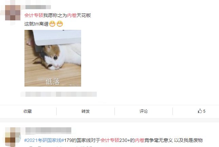The image size is (219, 147).
Task: Open the first poster's blurred username
Action: [x=38, y=7]
